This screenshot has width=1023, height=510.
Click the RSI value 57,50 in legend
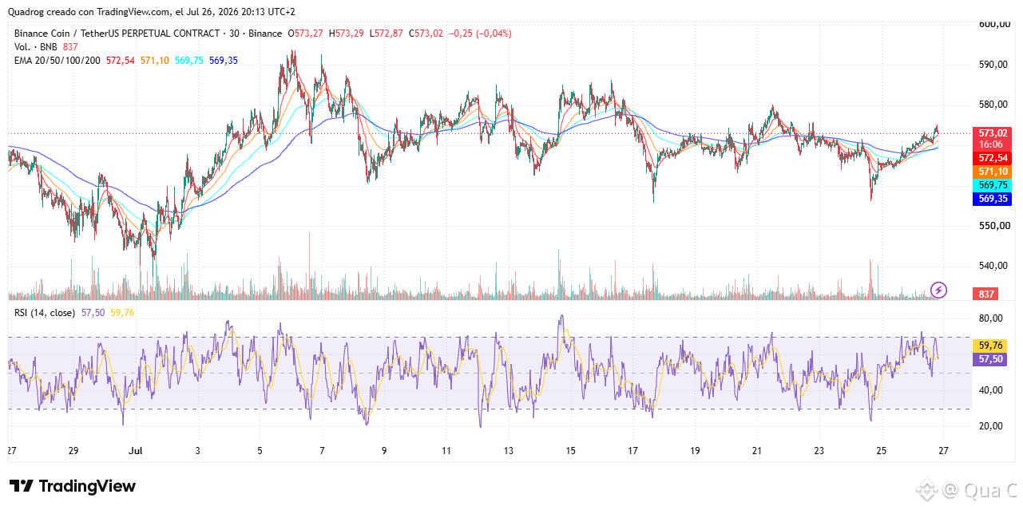tap(93, 313)
